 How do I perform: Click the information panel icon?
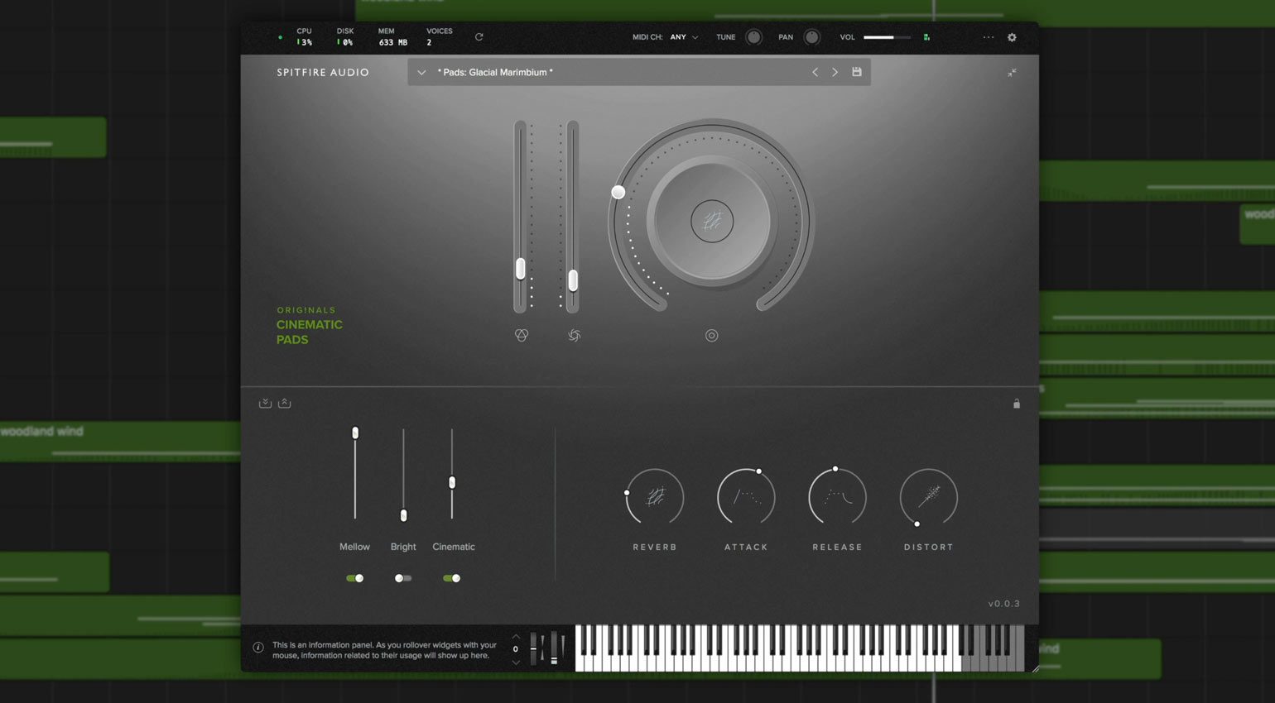[x=258, y=648]
